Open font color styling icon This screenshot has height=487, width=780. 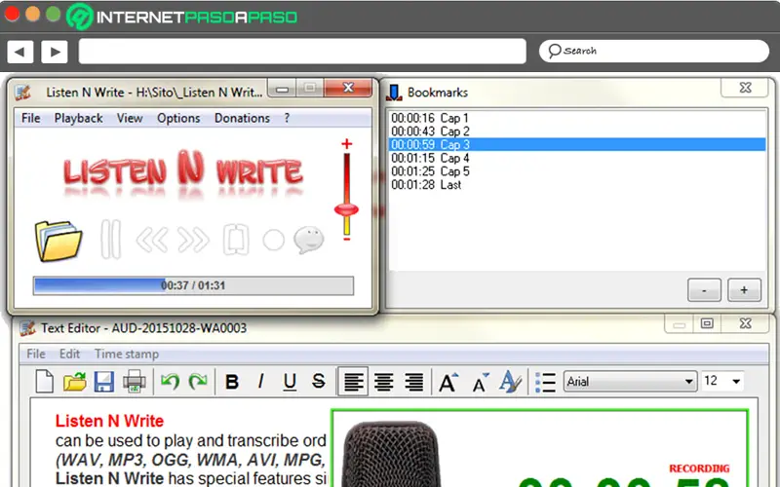click(x=510, y=382)
